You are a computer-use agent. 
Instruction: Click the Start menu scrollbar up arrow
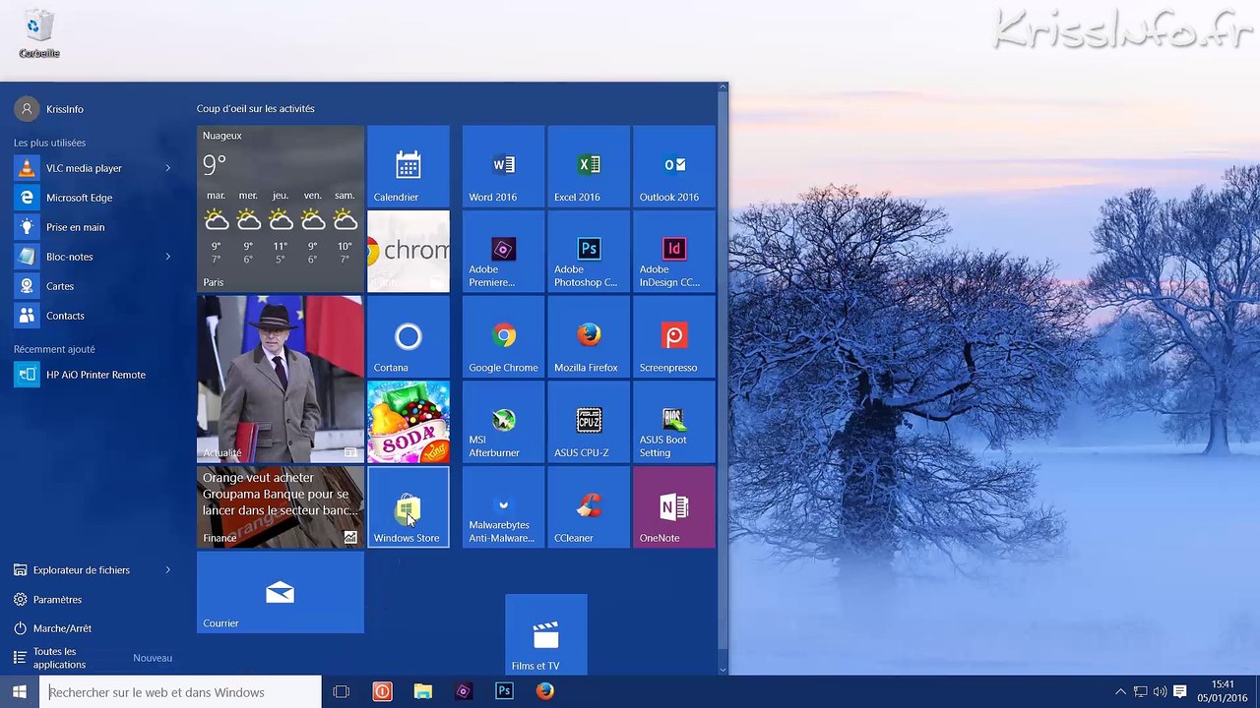pyautogui.click(x=723, y=88)
